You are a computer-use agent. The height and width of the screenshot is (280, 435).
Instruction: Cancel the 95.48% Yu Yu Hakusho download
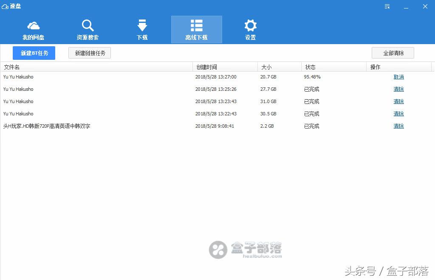[x=398, y=77]
